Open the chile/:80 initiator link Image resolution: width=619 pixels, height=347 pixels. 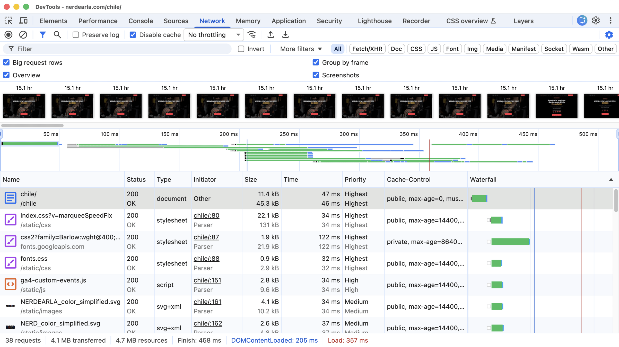[206, 215]
